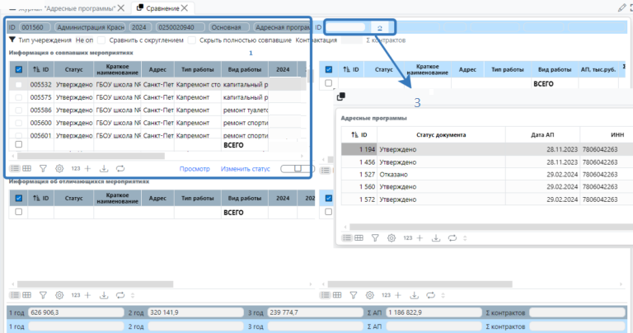Close the Сравнение tab
Image resolution: width=633 pixels, height=333 pixels.
click(x=185, y=7)
